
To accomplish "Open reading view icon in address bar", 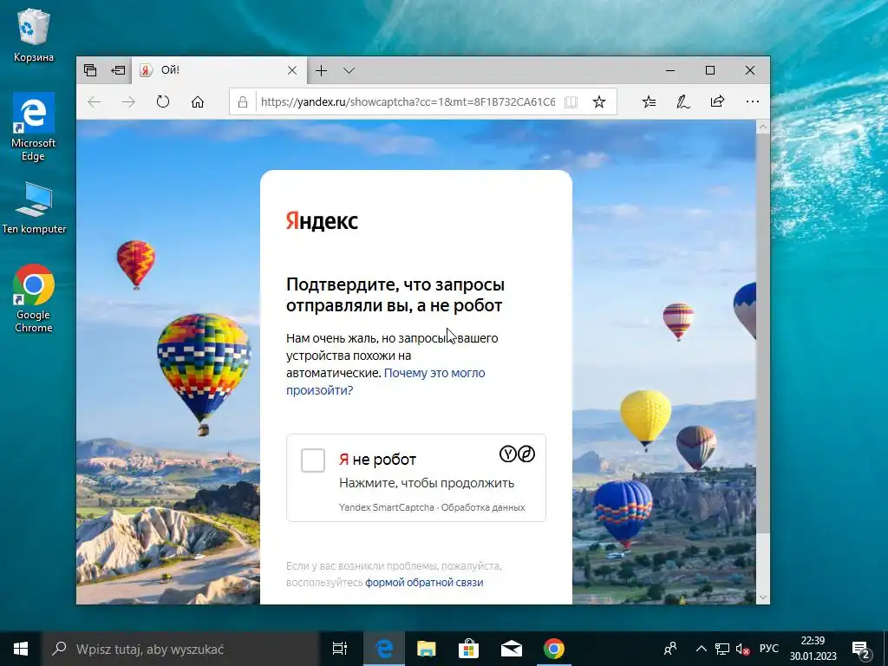I will (571, 102).
